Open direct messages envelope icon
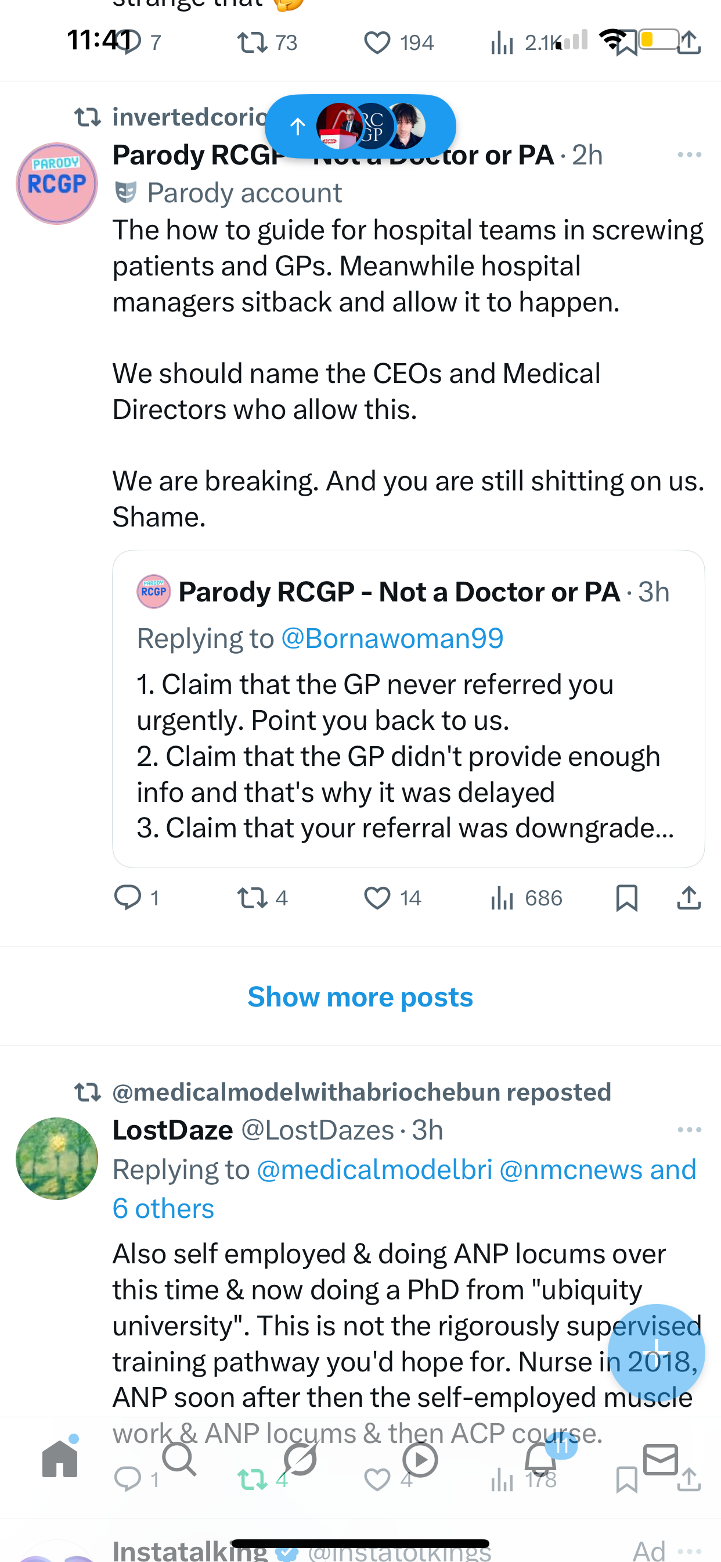The width and height of the screenshot is (721, 1562). click(x=661, y=1459)
